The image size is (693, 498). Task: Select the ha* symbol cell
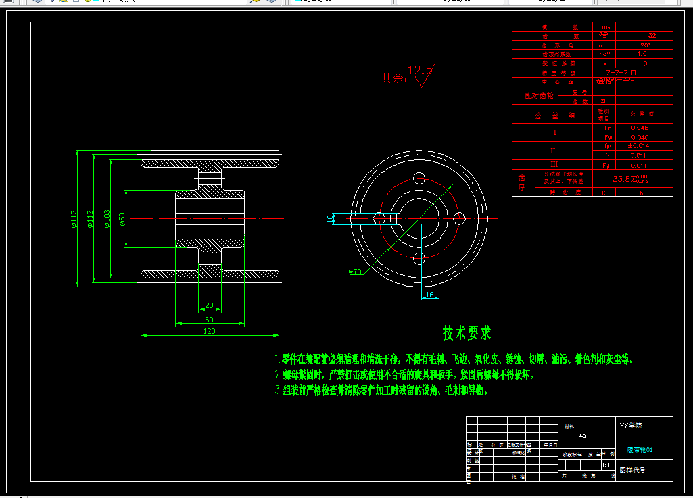[604, 54]
